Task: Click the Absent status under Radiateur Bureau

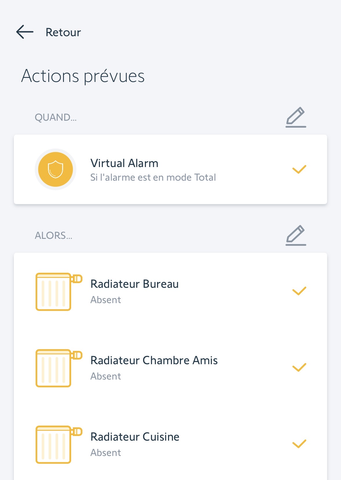Action: pos(106,300)
